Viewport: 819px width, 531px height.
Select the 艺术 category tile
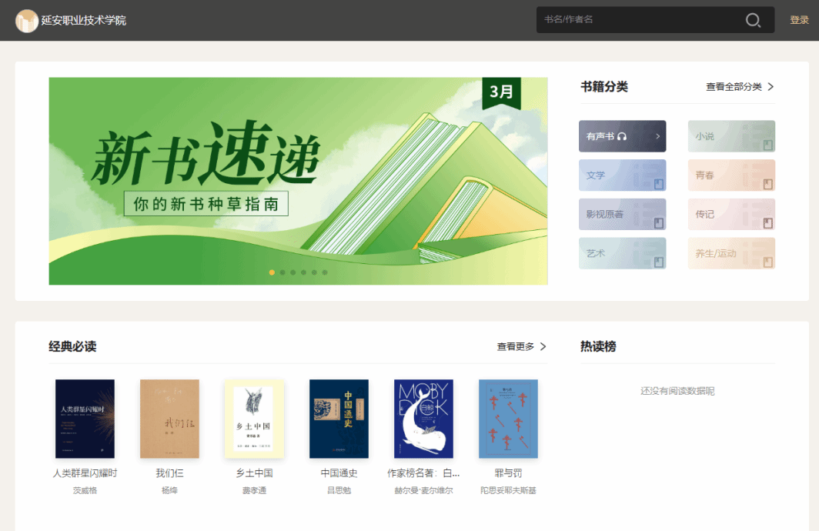622,253
